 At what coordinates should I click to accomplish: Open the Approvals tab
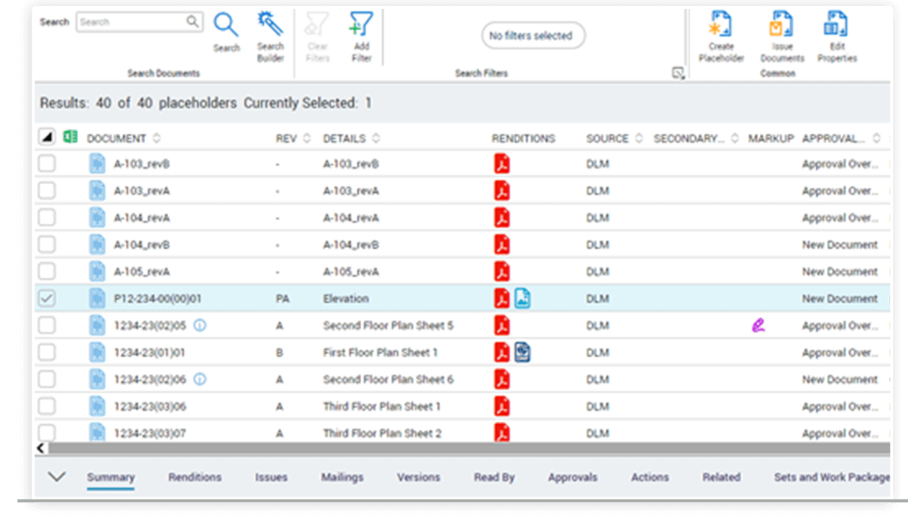click(x=573, y=477)
